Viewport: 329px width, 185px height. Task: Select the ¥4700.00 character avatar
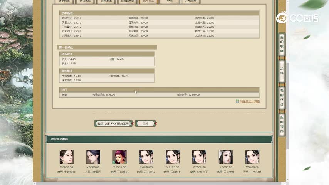[x=146, y=157]
